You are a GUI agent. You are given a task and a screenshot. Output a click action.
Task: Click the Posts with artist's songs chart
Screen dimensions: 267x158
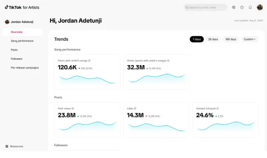[87, 80]
